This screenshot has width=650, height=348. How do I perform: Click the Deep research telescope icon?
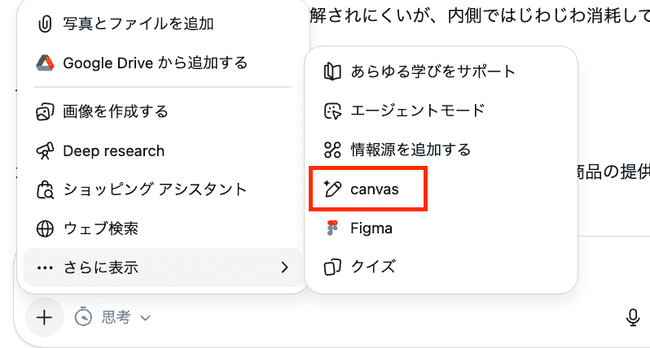click(46, 150)
